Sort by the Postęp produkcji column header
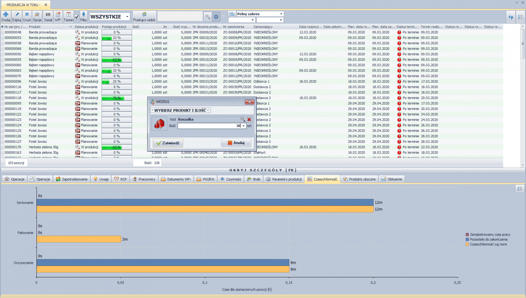Image resolution: width=526 pixels, height=298 pixels. pyautogui.click(x=114, y=27)
